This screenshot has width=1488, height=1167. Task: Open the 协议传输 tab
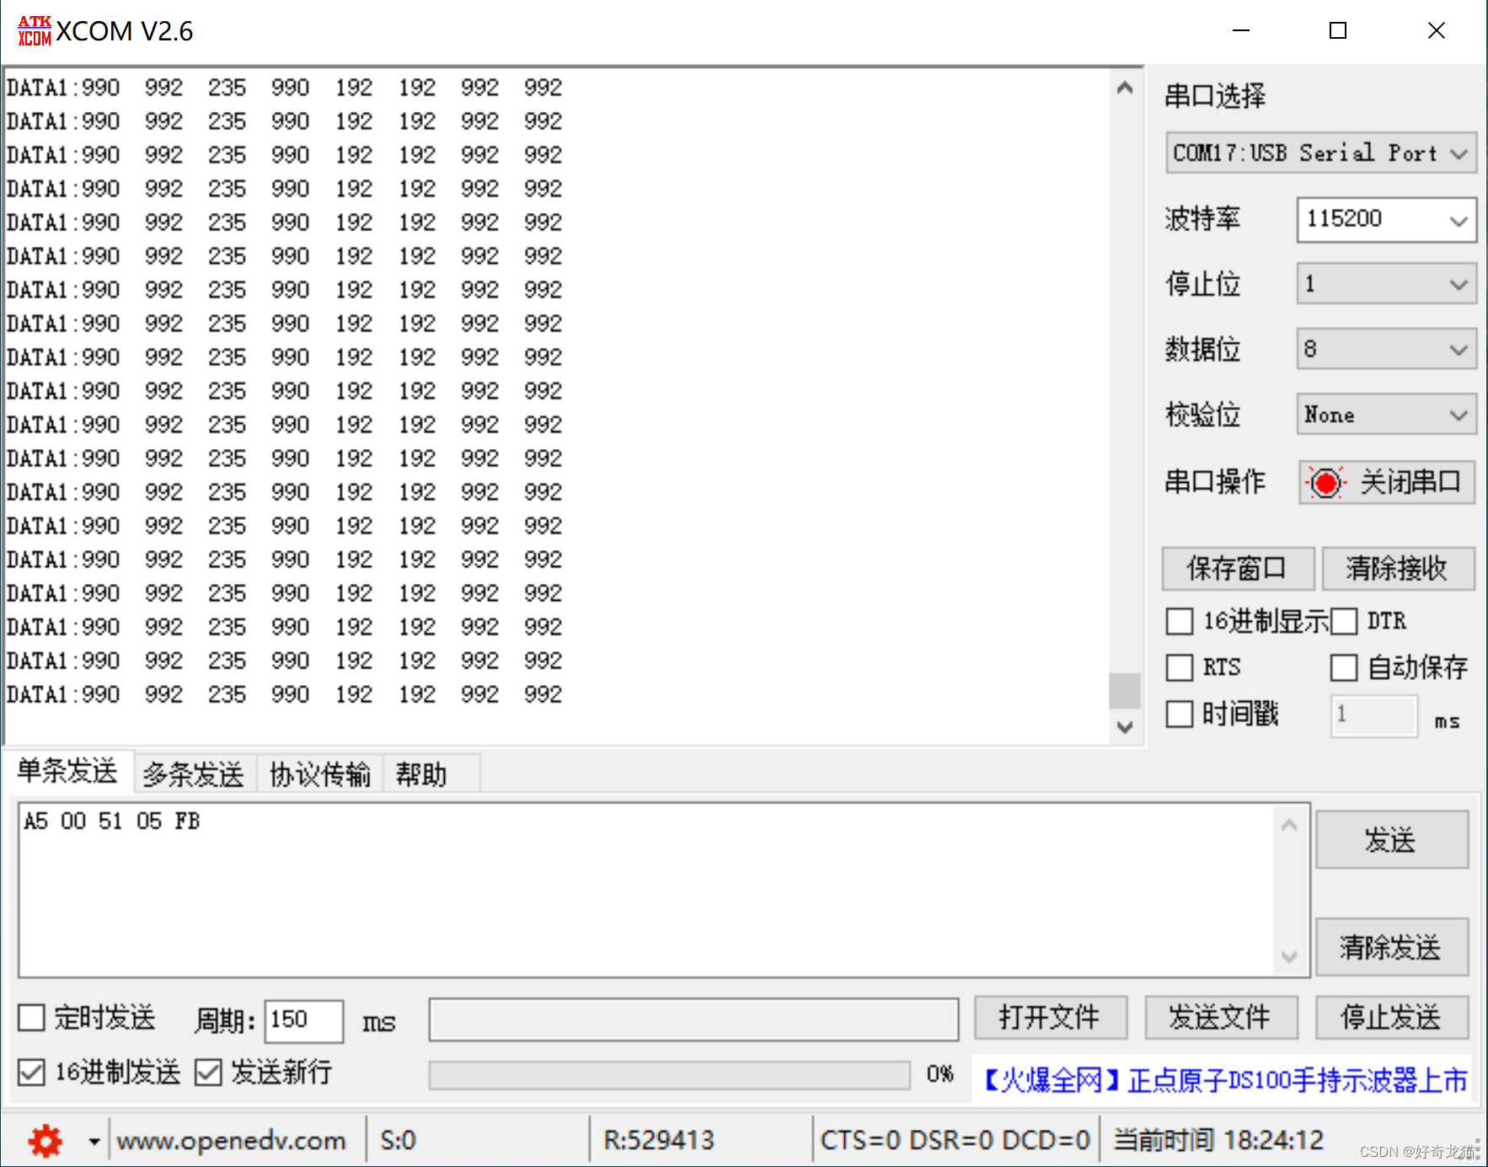320,774
